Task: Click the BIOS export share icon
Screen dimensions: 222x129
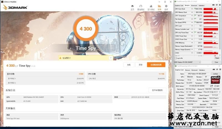Action: [x=211, y=86]
